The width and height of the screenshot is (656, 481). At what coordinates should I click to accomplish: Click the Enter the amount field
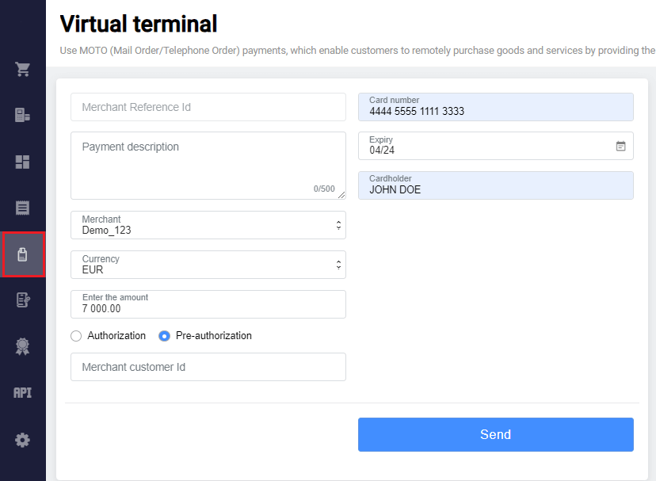(208, 304)
